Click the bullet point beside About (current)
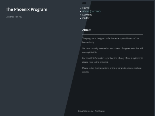The height and width of the screenshot is (116, 155). (x=80, y=11)
